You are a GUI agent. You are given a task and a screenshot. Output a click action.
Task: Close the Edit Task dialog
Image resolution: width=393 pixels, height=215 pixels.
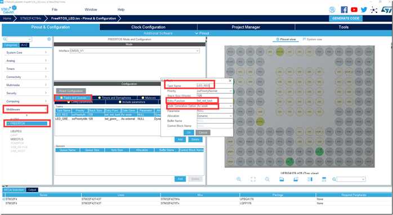click(230, 81)
